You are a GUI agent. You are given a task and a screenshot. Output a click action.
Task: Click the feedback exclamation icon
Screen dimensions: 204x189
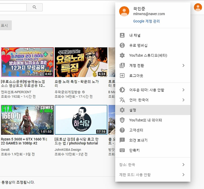click(x=122, y=140)
